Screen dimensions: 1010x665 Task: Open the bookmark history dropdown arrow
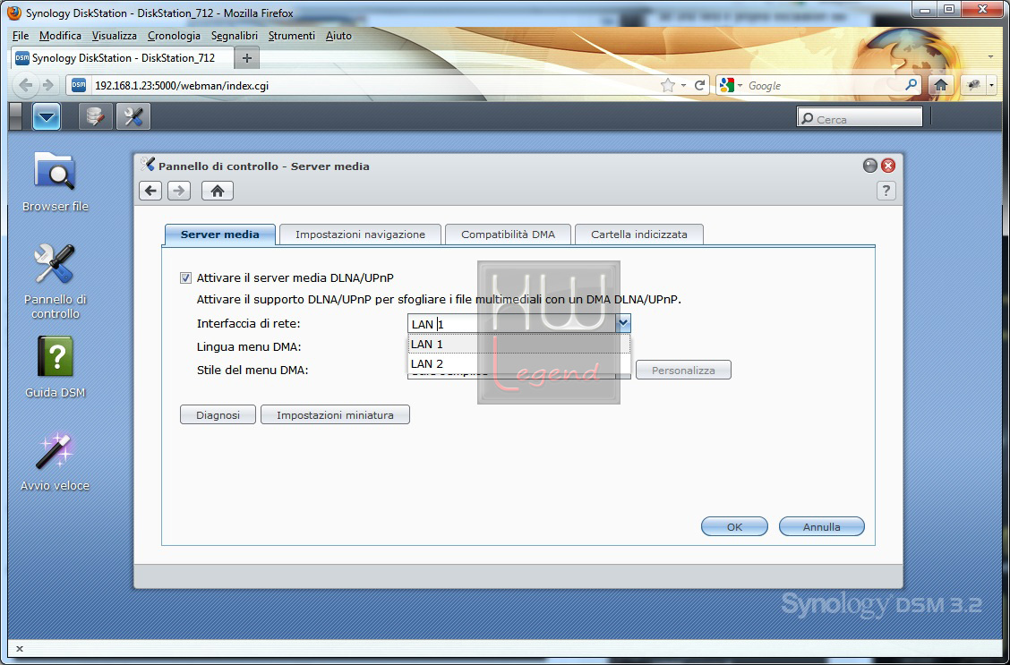click(683, 85)
